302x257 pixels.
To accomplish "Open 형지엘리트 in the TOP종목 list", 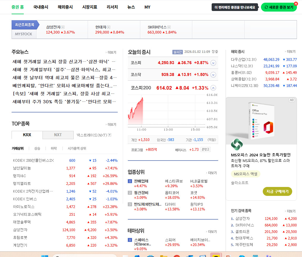I will click(22, 184).
